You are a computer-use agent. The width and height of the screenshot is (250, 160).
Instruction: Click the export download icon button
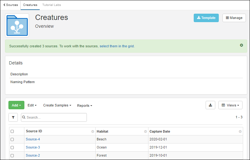(x=210, y=105)
